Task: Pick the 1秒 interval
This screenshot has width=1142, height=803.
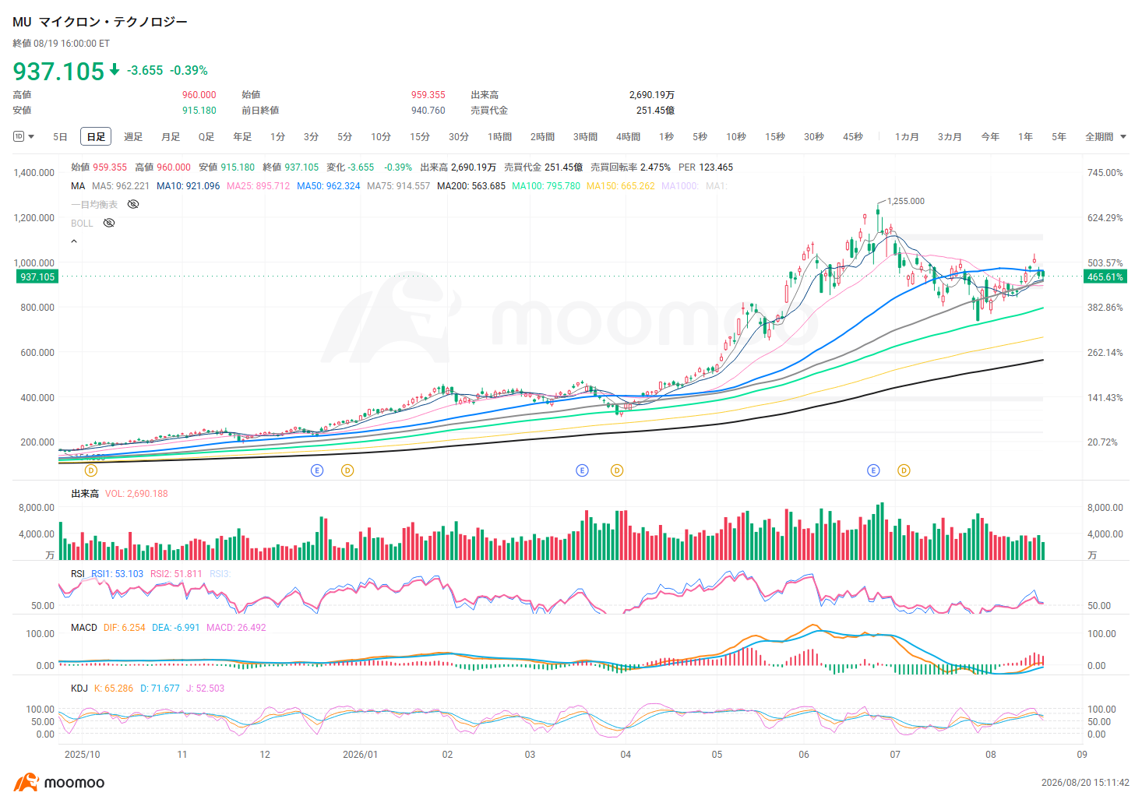Action: coord(667,137)
